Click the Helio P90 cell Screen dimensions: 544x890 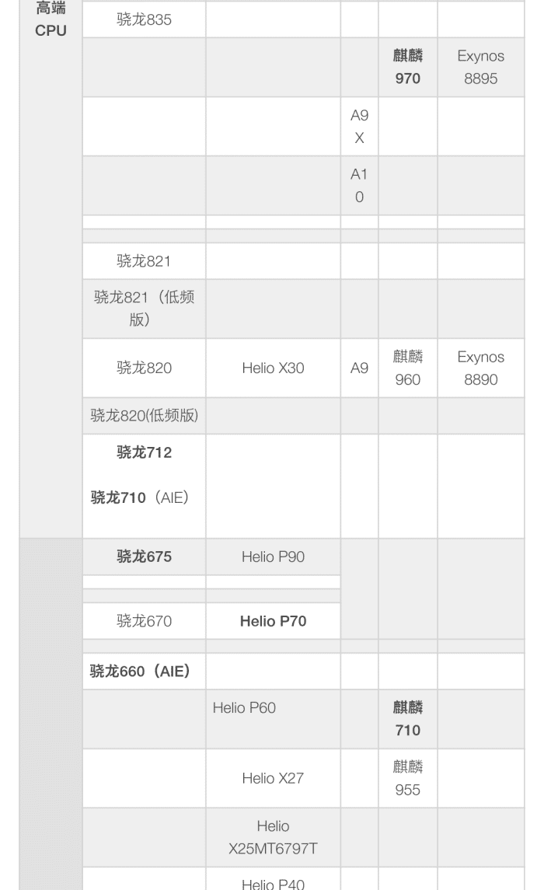[x=273, y=557]
